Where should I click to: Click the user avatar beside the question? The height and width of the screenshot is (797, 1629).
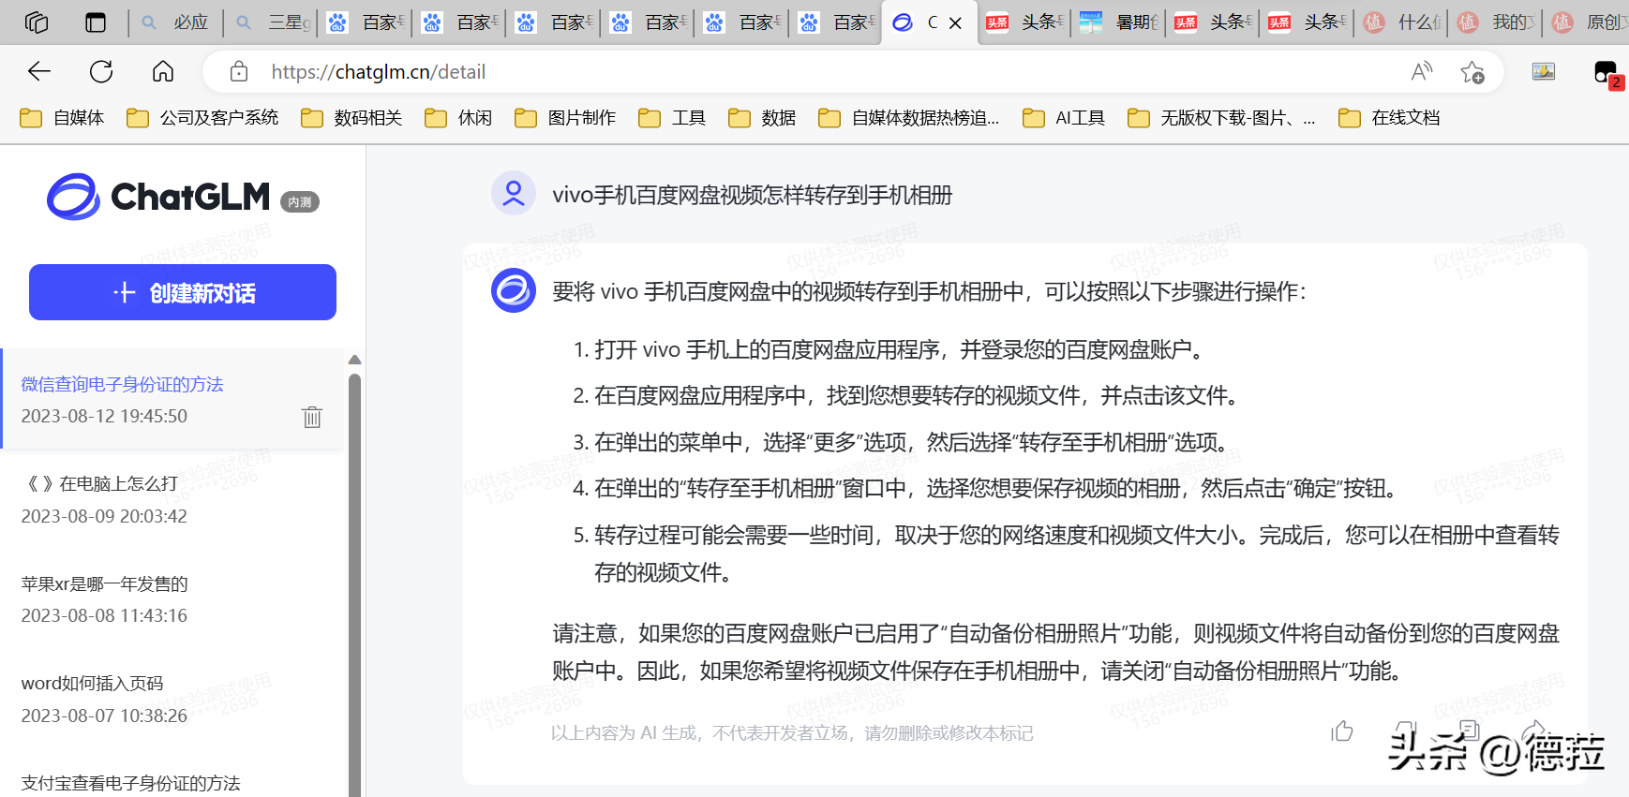point(514,193)
